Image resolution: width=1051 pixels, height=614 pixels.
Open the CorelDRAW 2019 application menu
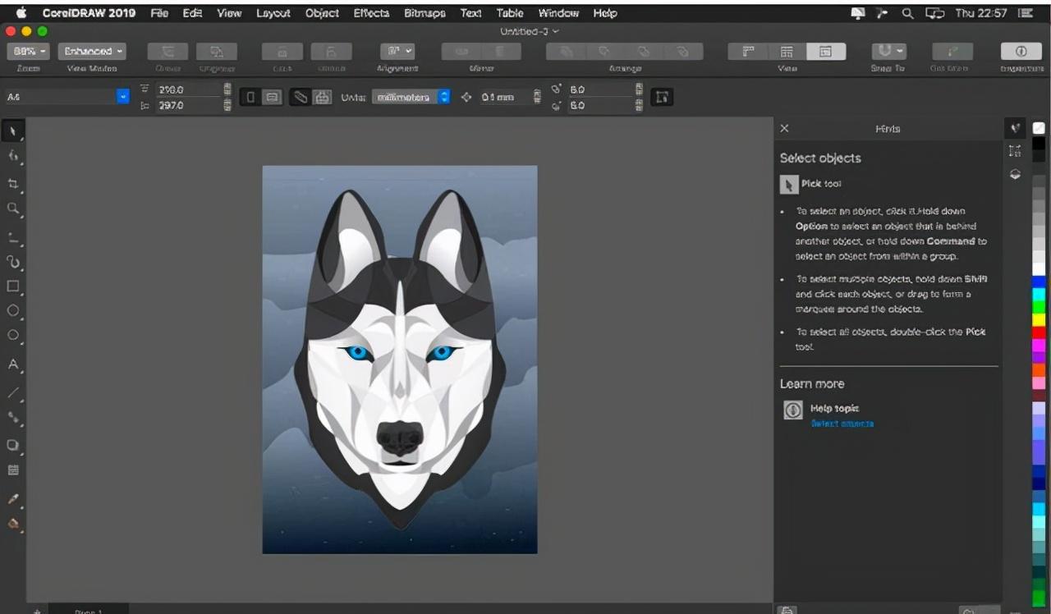pos(89,13)
